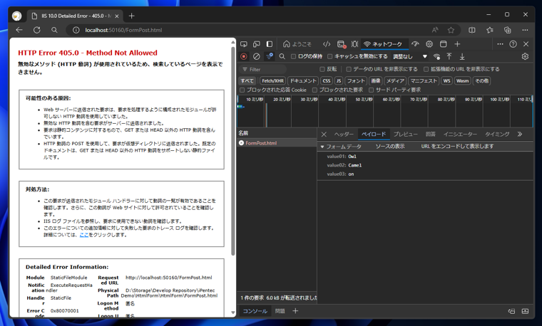
Task: Open network settings gear icon
Action: pos(525,56)
